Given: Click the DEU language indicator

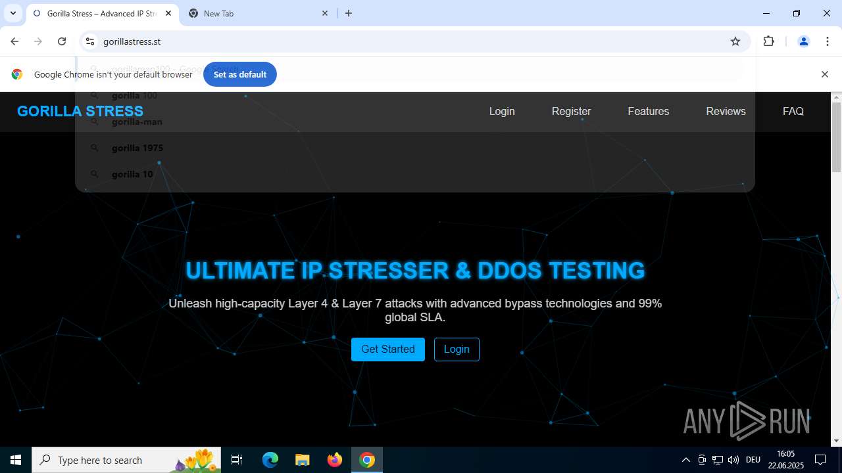Looking at the screenshot, I should click(753, 460).
